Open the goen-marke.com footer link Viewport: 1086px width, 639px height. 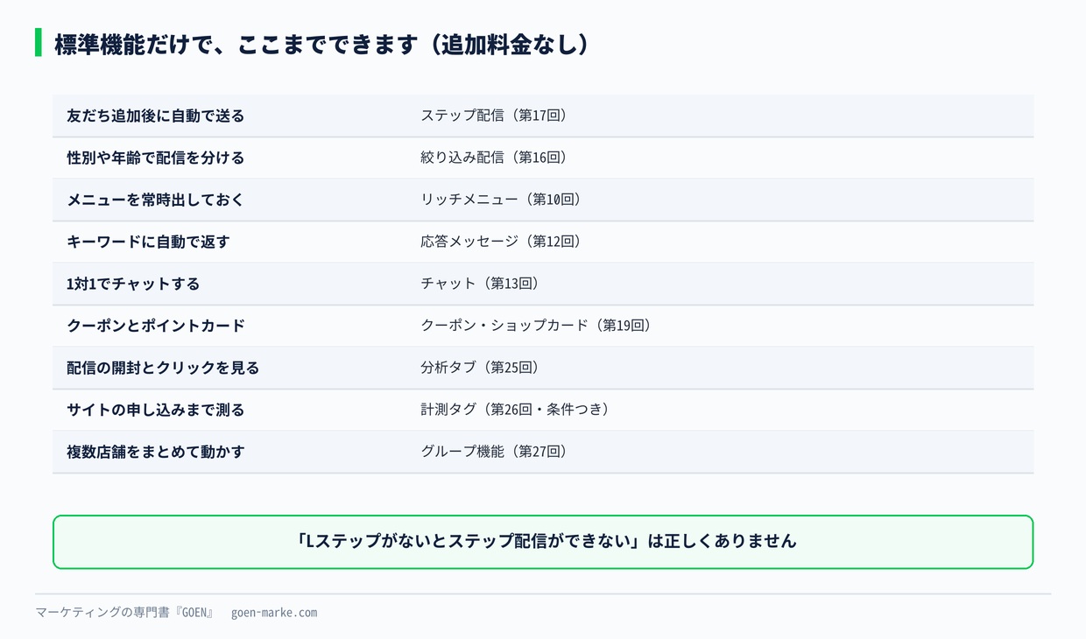(274, 613)
